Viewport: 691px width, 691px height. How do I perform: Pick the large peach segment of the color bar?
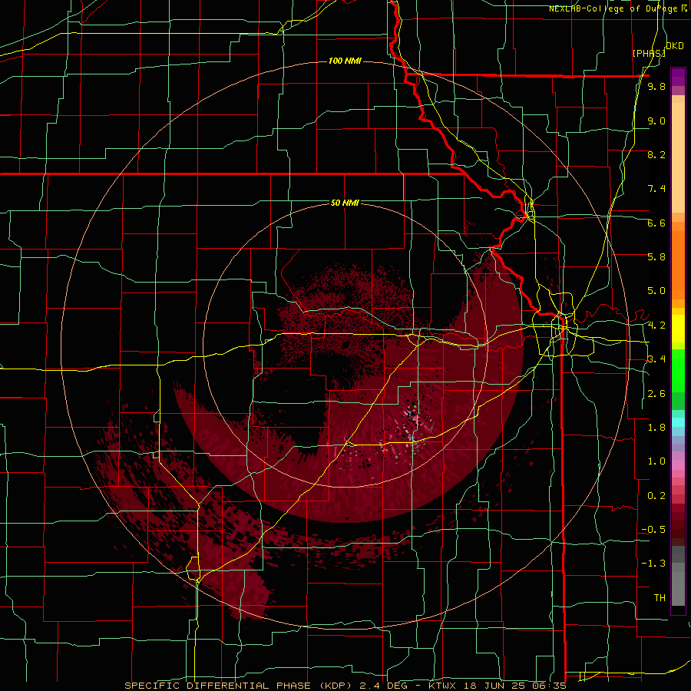tap(678, 159)
